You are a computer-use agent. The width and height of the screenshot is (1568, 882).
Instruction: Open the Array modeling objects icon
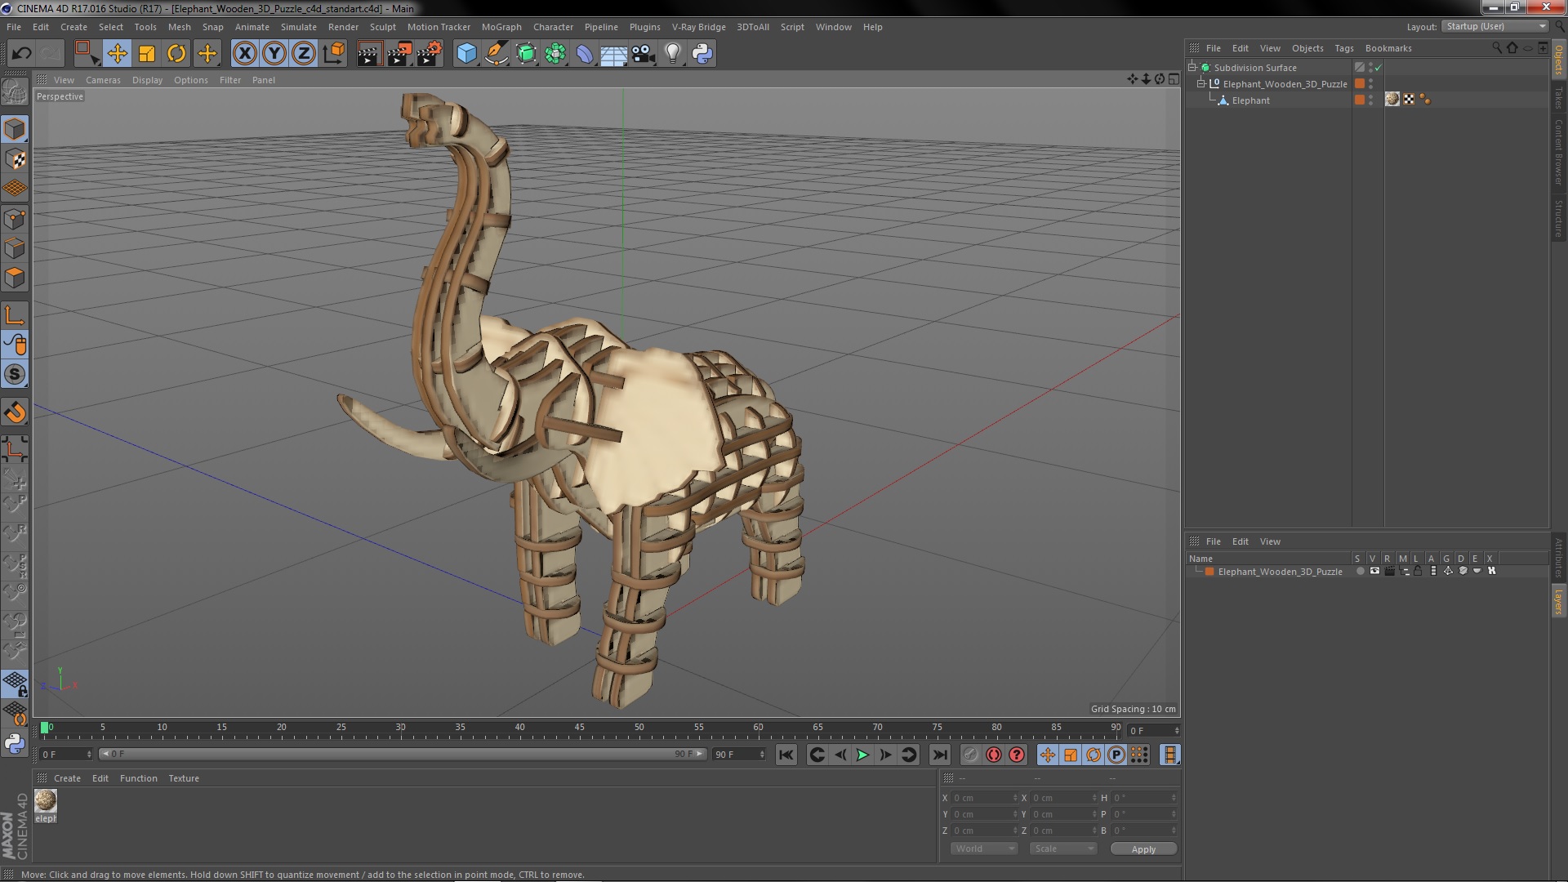click(x=555, y=54)
